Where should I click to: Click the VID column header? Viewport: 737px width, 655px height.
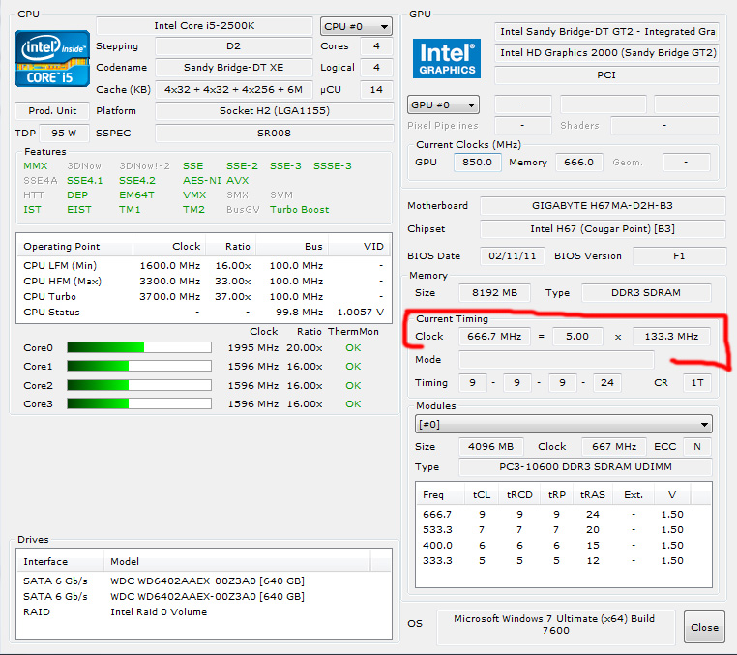pyautogui.click(x=360, y=247)
